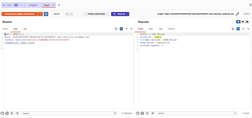The width and height of the screenshot is (252, 118).
Task: Click the Connection: keep-alive request line
Action: coord(20,43)
